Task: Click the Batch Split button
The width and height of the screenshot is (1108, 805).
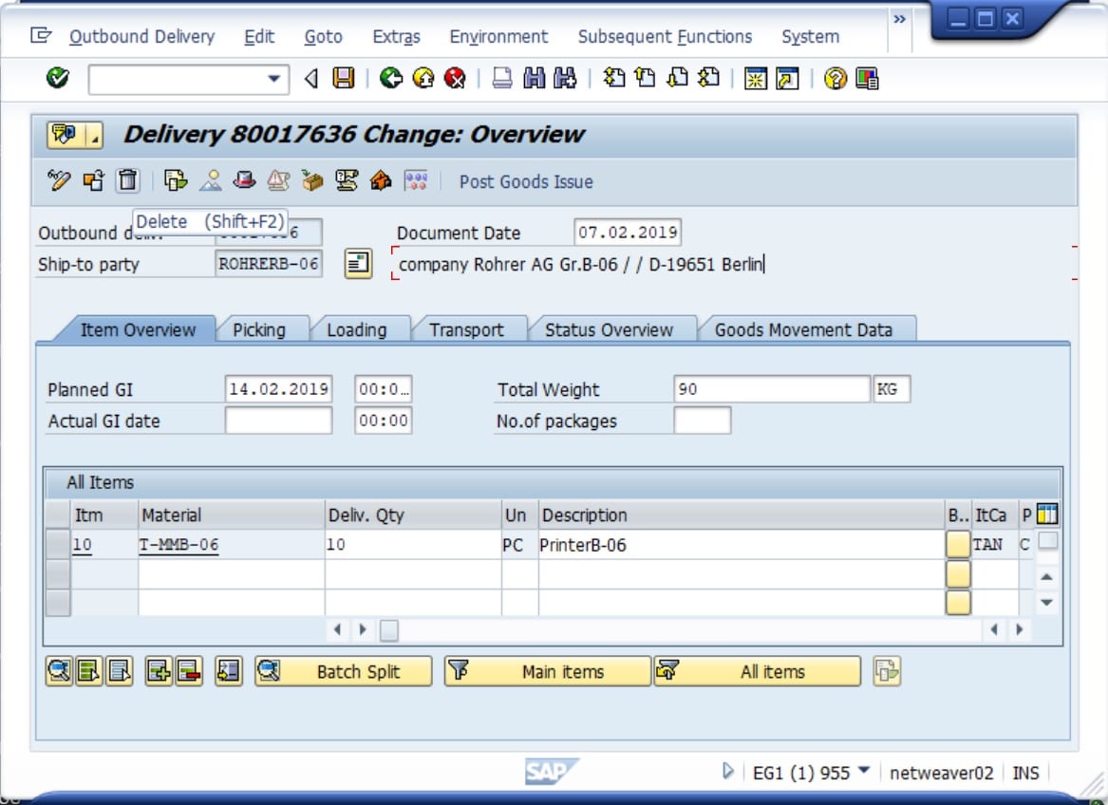Action: tap(344, 671)
